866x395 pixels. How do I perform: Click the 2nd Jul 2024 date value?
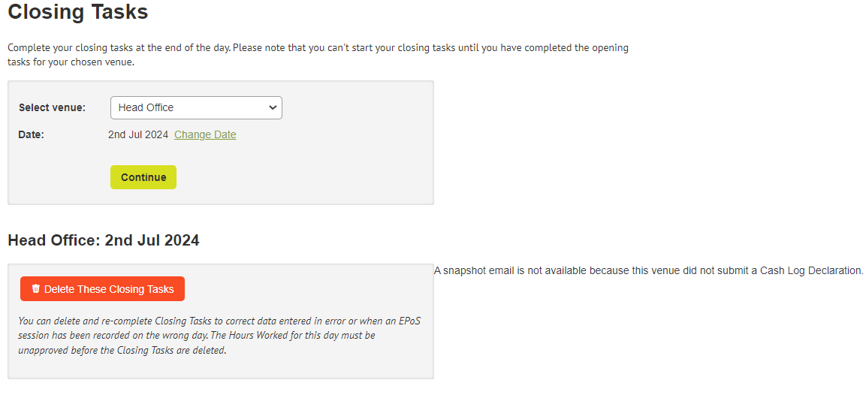pyautogui.click(x=138, y=135)
